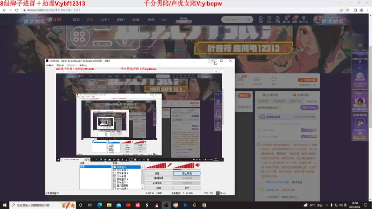Follow the streamer with orange 关注 button

(x=244, y=96)
